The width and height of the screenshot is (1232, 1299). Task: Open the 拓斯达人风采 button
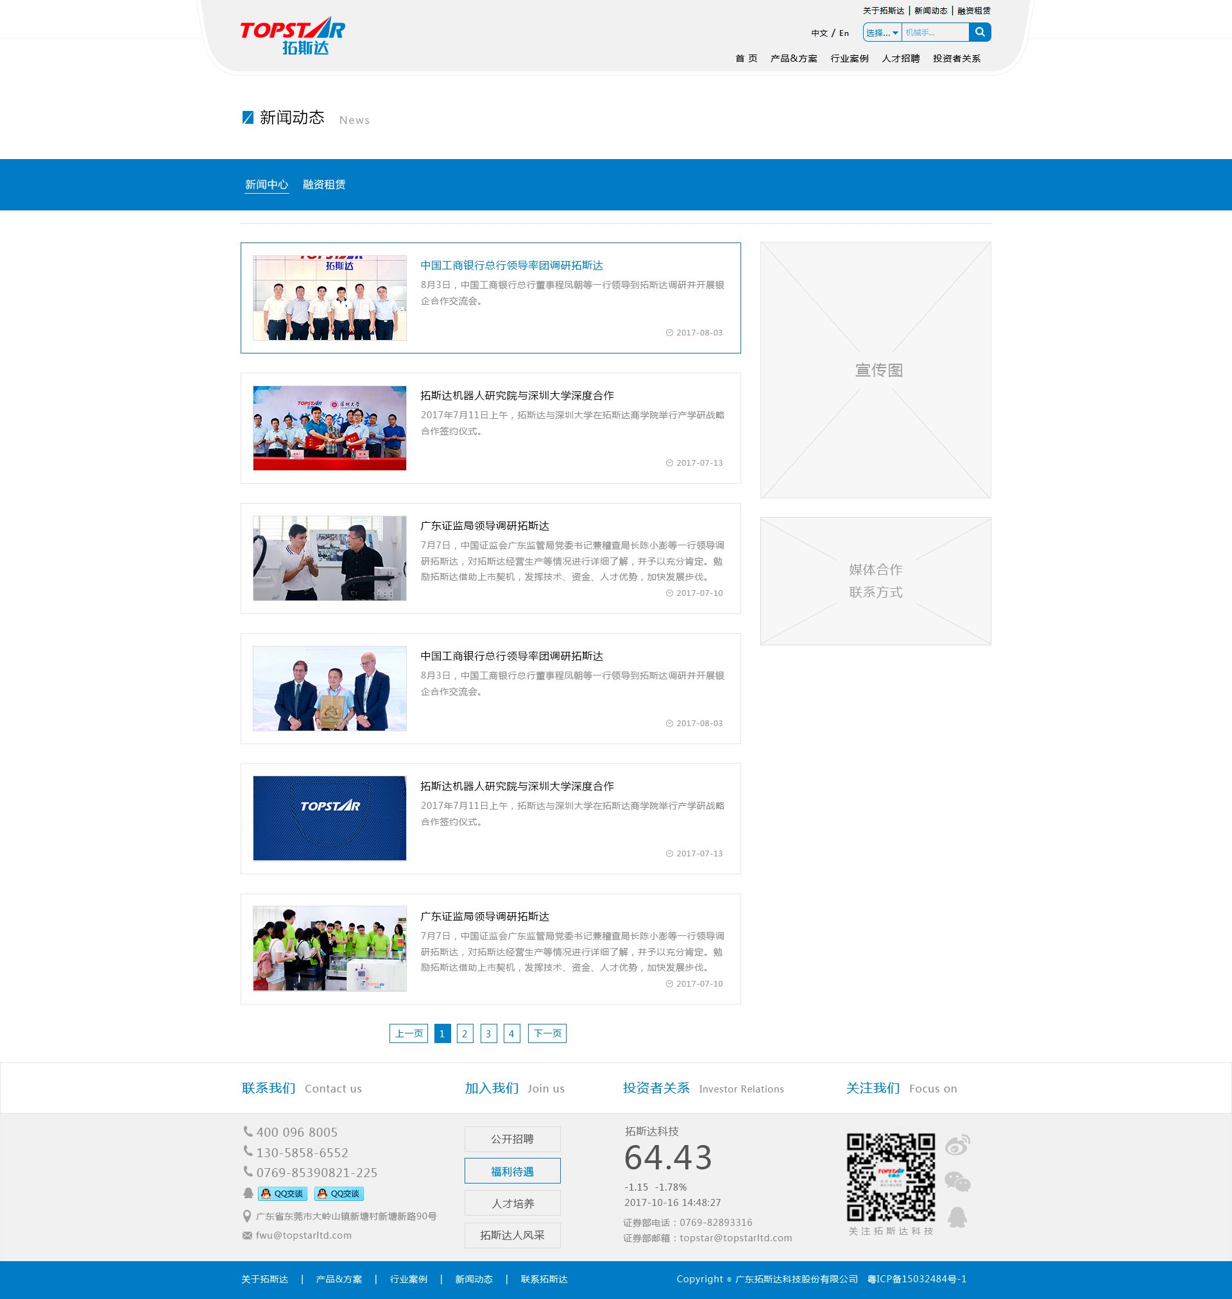pyautogui.click(x=512, y=1235)
